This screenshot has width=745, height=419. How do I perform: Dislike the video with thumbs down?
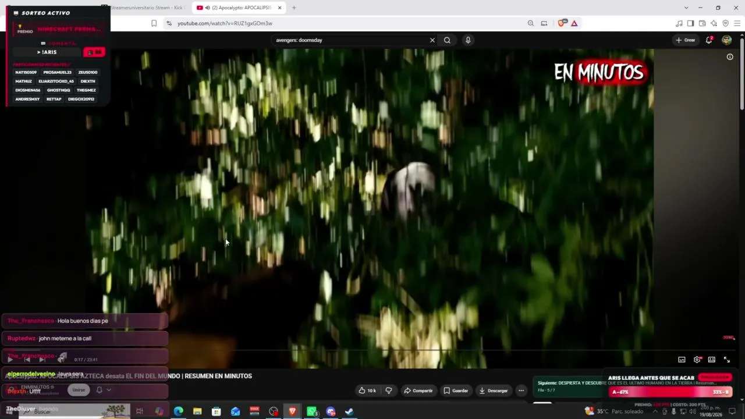tap(389, 390)
